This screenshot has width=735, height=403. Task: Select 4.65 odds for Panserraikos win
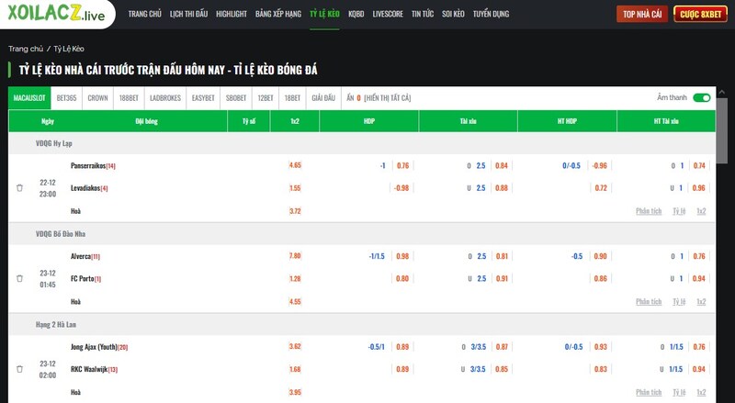coord(295,165)
